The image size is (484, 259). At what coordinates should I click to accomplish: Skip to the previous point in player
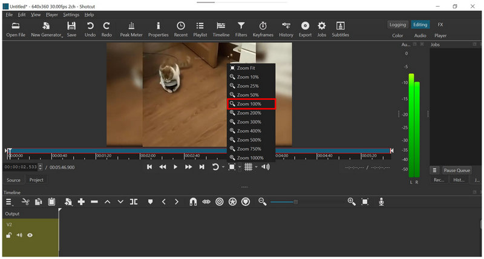pyautogui.click(x=149, y=167)
